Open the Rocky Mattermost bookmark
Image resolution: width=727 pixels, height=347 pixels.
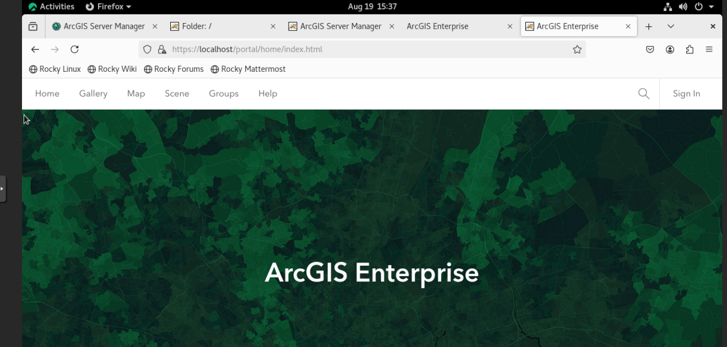click(x=248, y=69)
